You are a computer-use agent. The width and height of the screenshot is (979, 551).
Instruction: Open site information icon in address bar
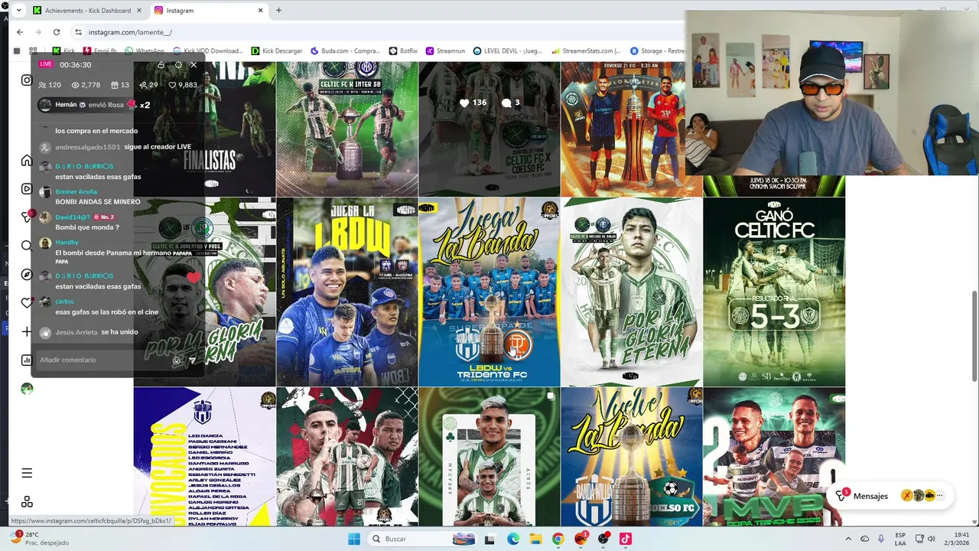(x=78, y=32)
